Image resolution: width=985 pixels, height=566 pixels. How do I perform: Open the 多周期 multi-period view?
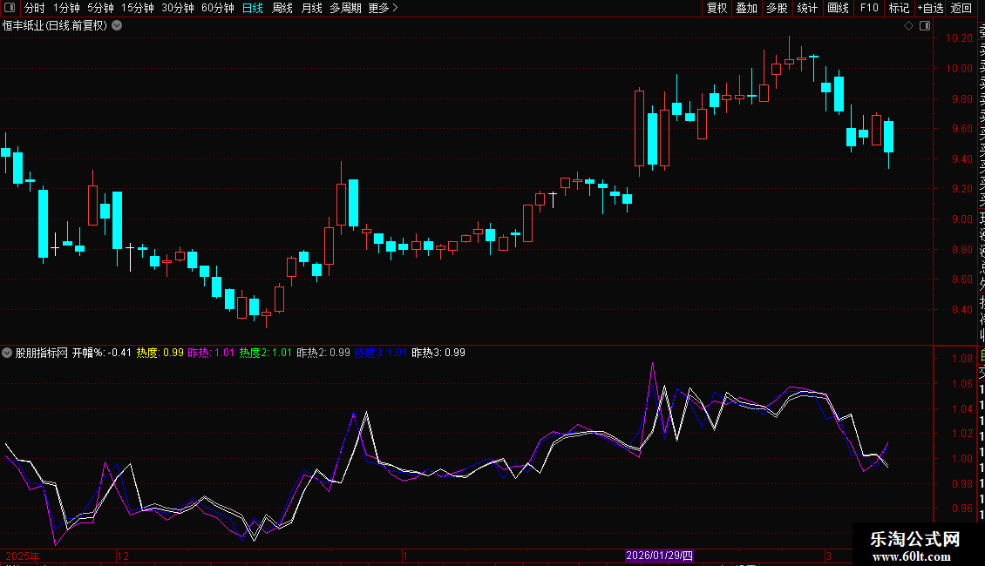pos(345,8)
